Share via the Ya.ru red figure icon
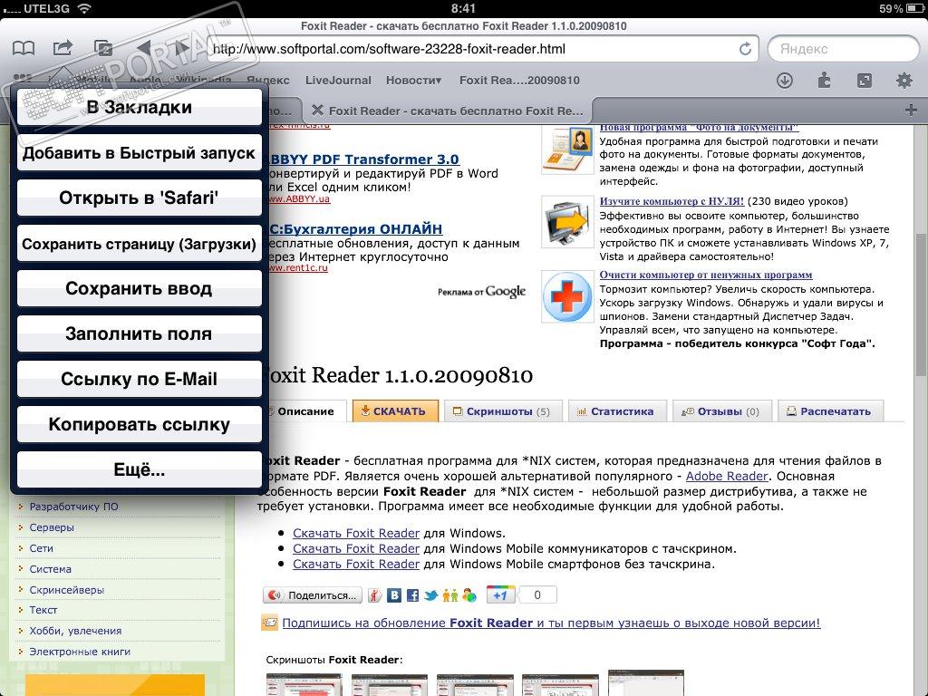Screen dimensions: 928x696 point(374,595)
